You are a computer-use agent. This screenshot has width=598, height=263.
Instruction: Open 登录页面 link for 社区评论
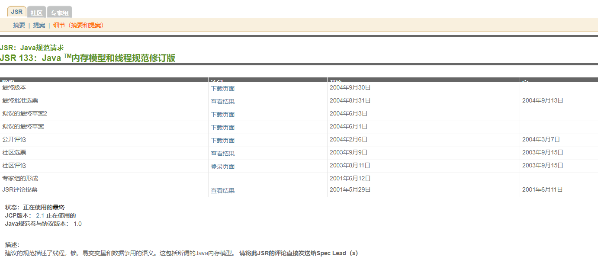[x=223, y=167]
